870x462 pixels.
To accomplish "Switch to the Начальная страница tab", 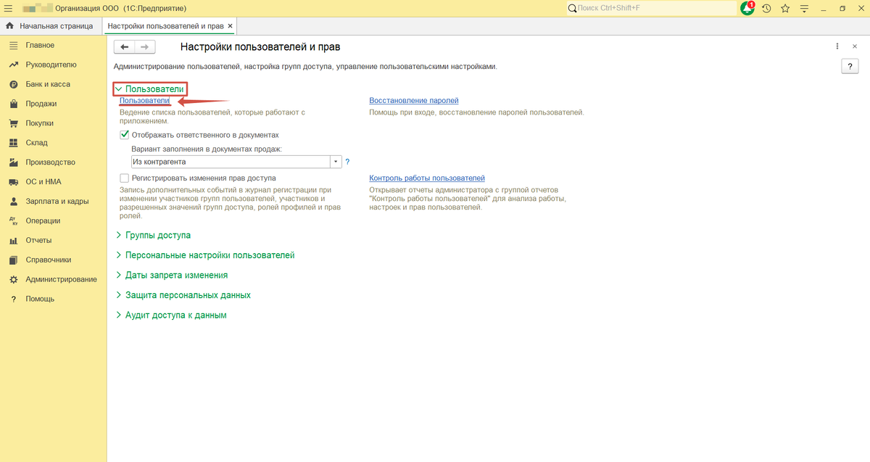I will (x=49, y=26).
